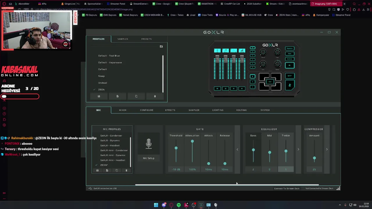This screenshot has height=209, width=372.
Task: Click the horizontal scrollbar under mic settings
Action: pos(227,185)
